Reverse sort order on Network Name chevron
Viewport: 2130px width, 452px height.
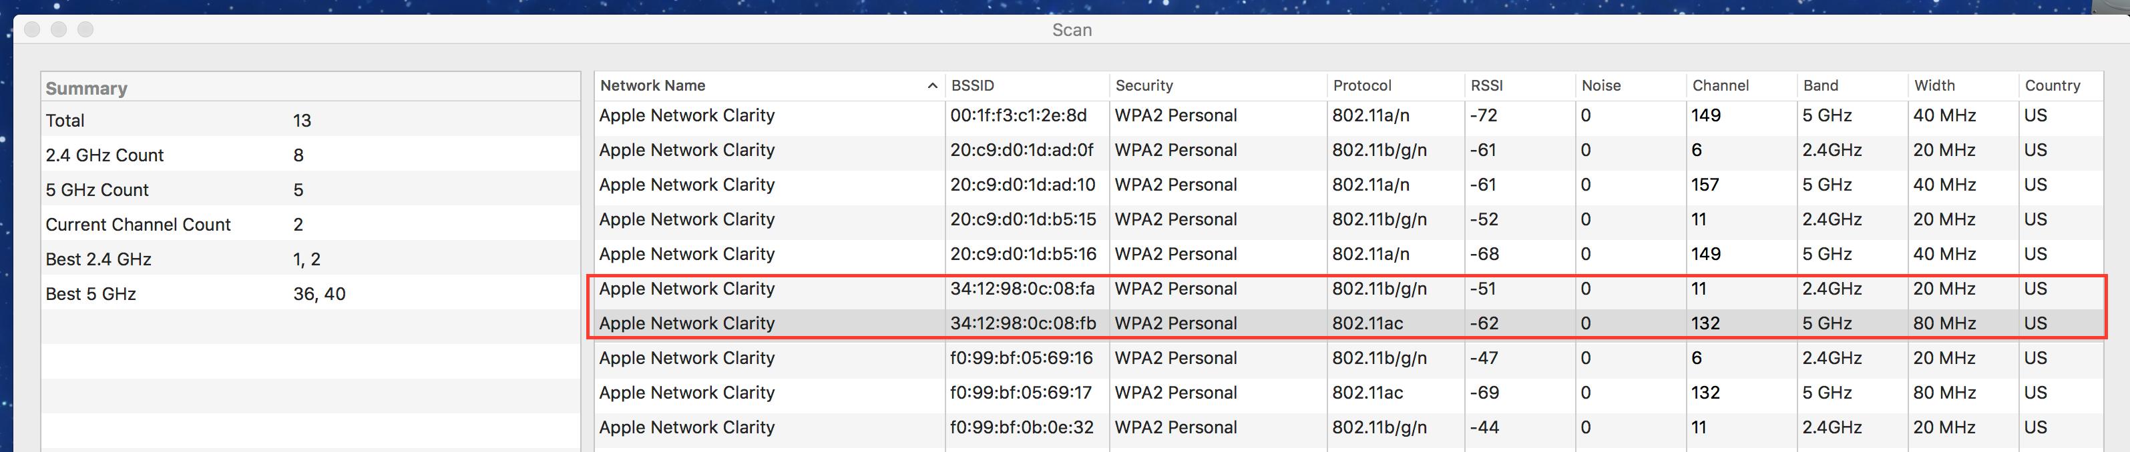coord(932,85)
